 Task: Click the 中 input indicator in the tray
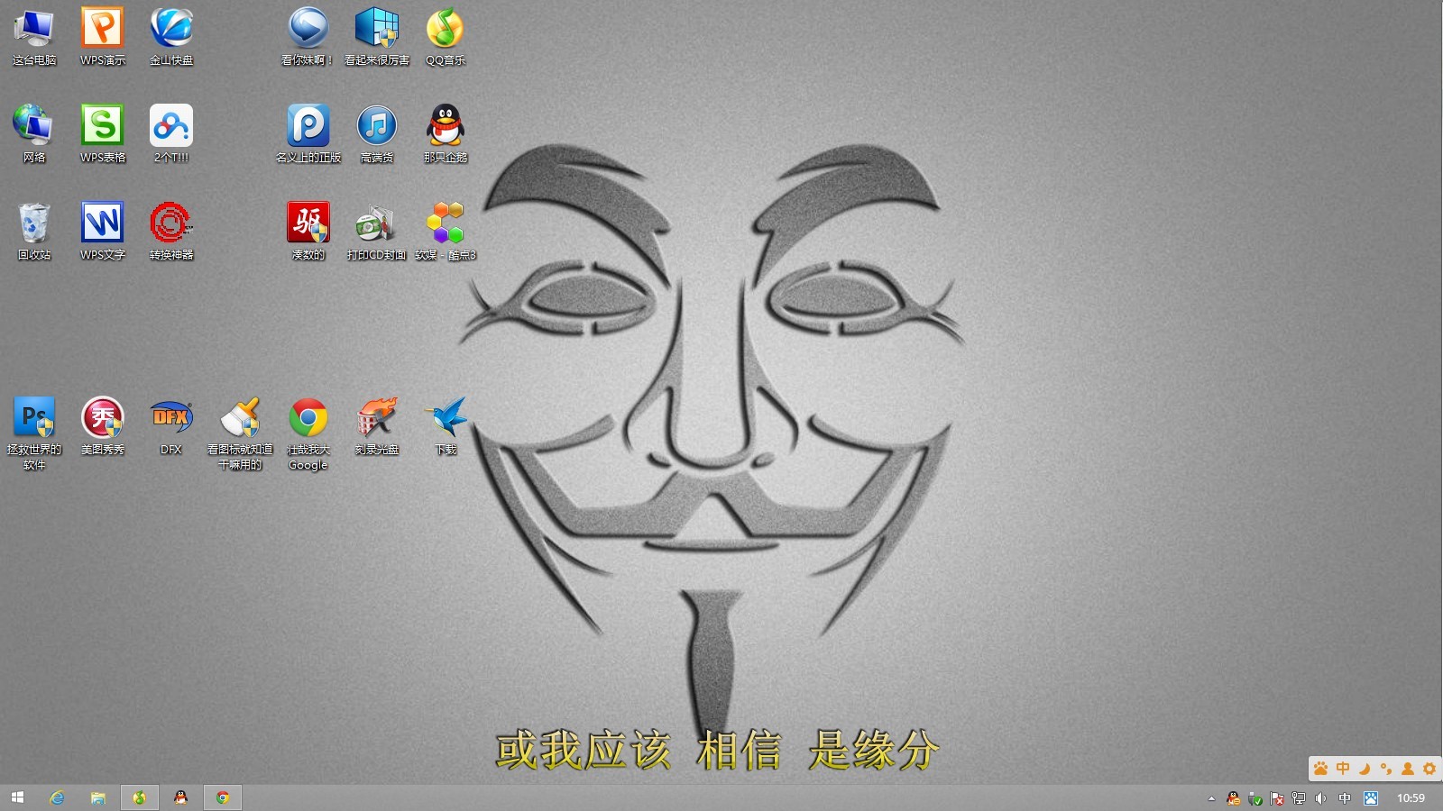point(1345,798)
